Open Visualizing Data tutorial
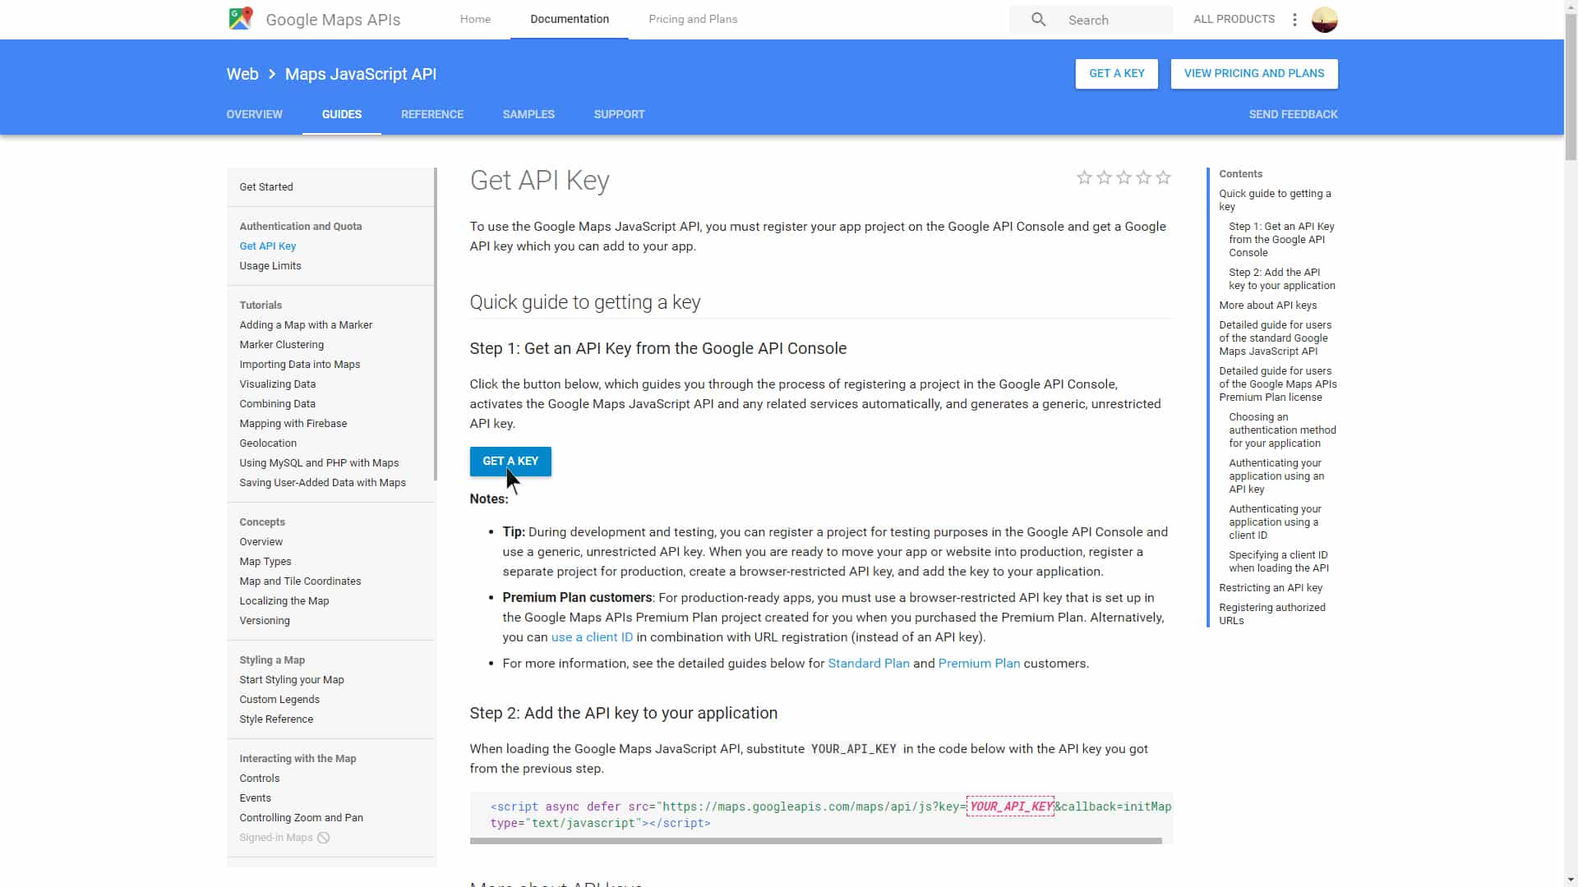This screenshot has width=1578, height=887. click(x=277, y=384)
